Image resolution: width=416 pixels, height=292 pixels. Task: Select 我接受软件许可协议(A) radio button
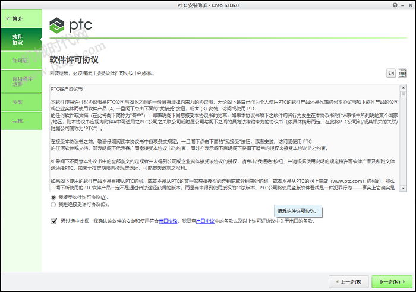[53, 198]
